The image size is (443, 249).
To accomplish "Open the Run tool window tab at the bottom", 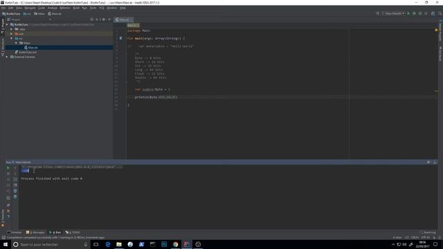I will point(55,232).
